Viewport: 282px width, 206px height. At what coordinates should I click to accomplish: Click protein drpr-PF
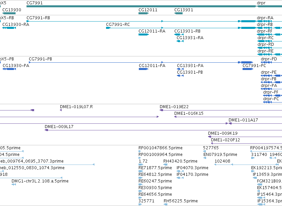click(x=272, y=96)
